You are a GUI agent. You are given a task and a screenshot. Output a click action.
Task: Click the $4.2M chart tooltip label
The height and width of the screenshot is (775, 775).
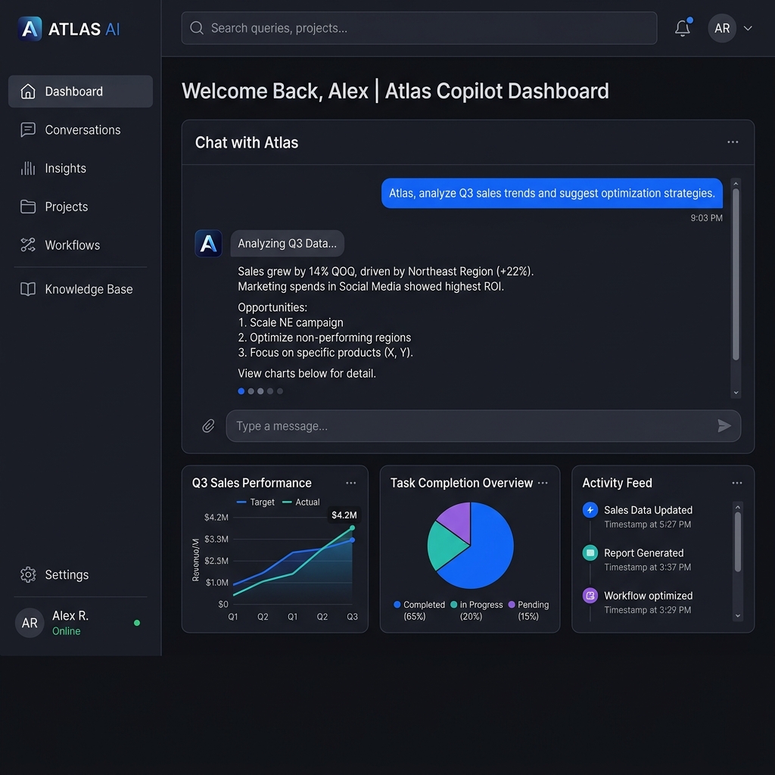(344, 515)
